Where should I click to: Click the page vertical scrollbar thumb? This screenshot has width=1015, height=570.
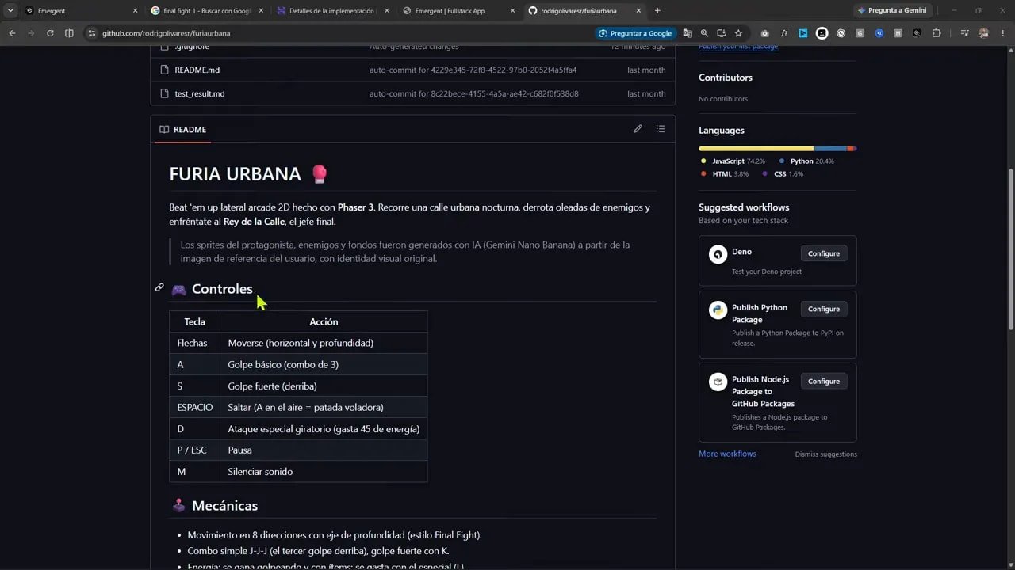coord(1011,249)
